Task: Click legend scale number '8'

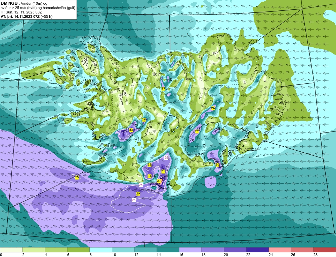Action: (x=90, y=255)
